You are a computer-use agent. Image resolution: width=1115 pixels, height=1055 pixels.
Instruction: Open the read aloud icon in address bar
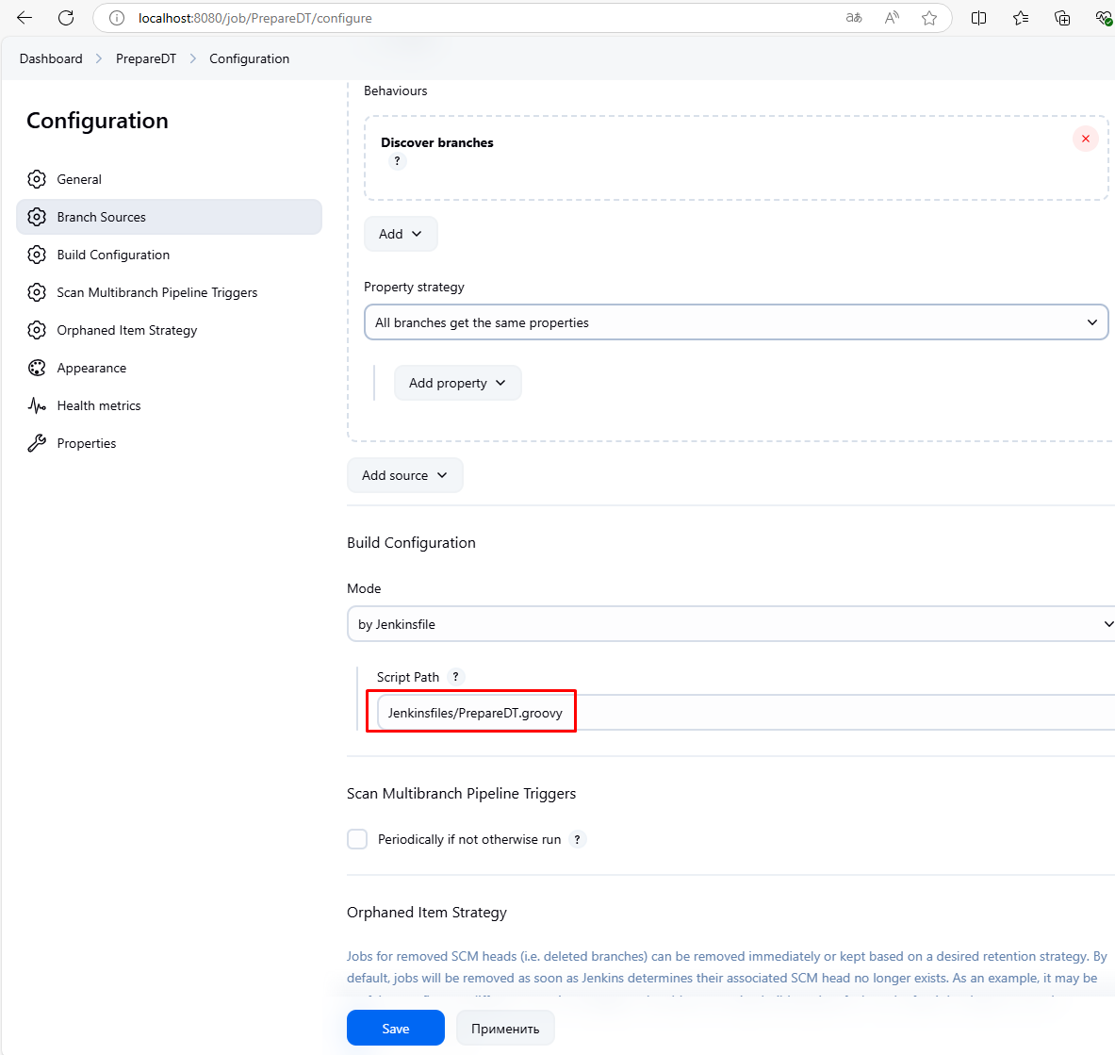(x=892, y=18)
